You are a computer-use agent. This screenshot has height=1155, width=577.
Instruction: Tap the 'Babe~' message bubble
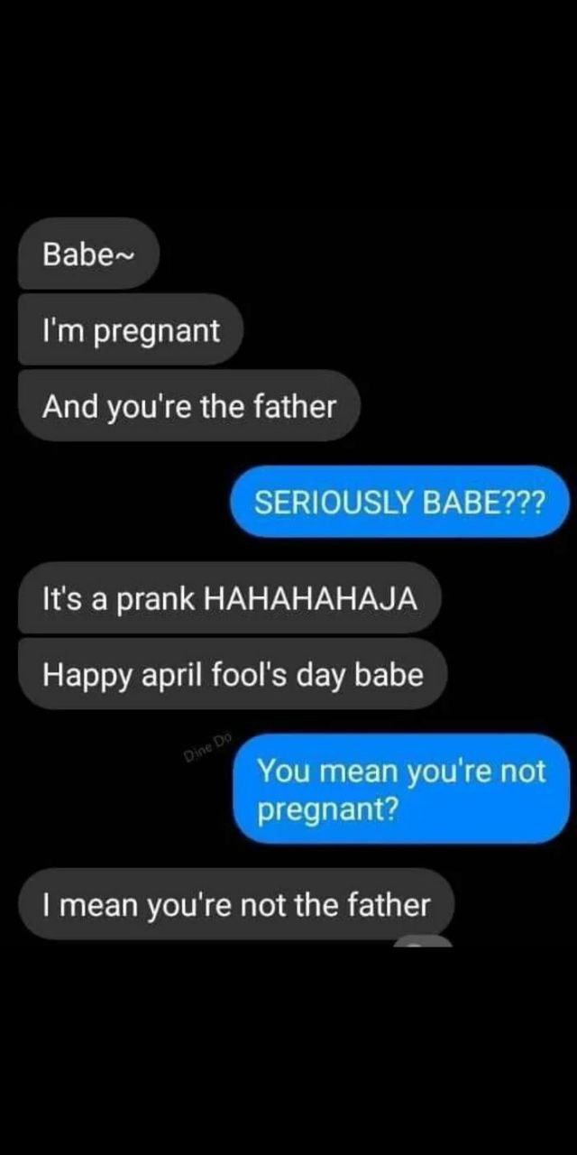pyautogui.click(x=88, y=254)
